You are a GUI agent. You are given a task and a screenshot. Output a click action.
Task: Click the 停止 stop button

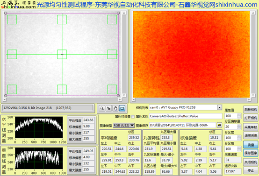tap(251, 171)
